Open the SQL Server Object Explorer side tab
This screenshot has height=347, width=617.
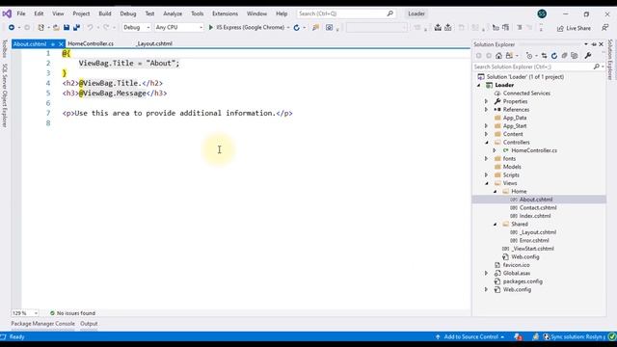tap(4, 95)
